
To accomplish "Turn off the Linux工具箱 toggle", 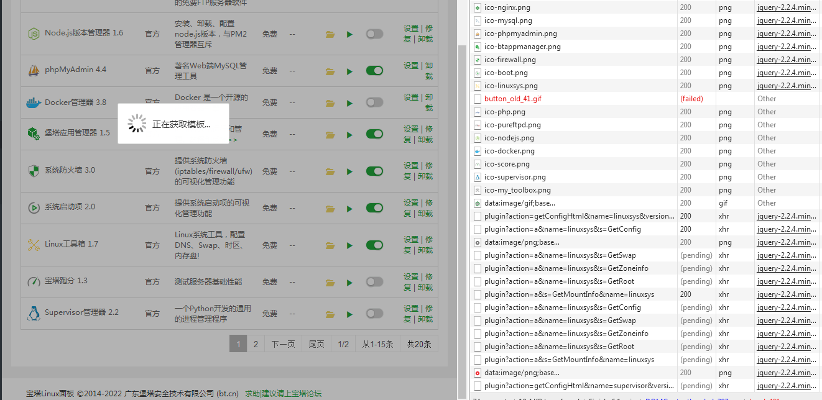I will 374,245.
